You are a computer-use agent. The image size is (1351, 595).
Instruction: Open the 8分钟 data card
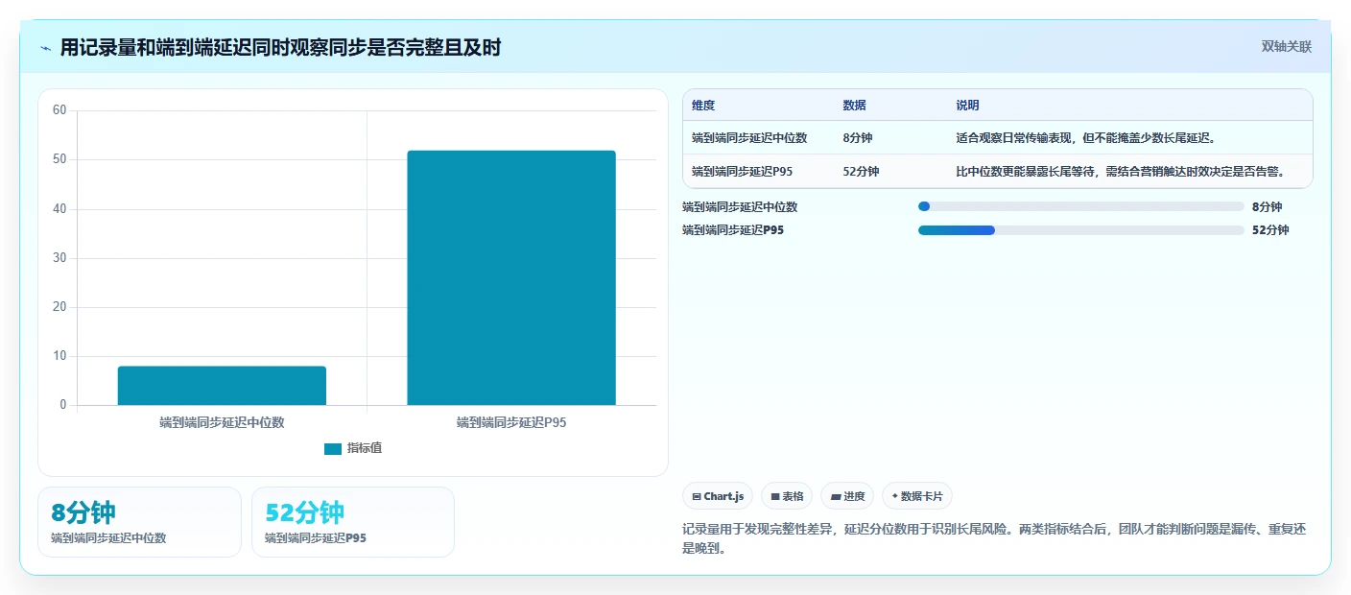coord(139,522)
